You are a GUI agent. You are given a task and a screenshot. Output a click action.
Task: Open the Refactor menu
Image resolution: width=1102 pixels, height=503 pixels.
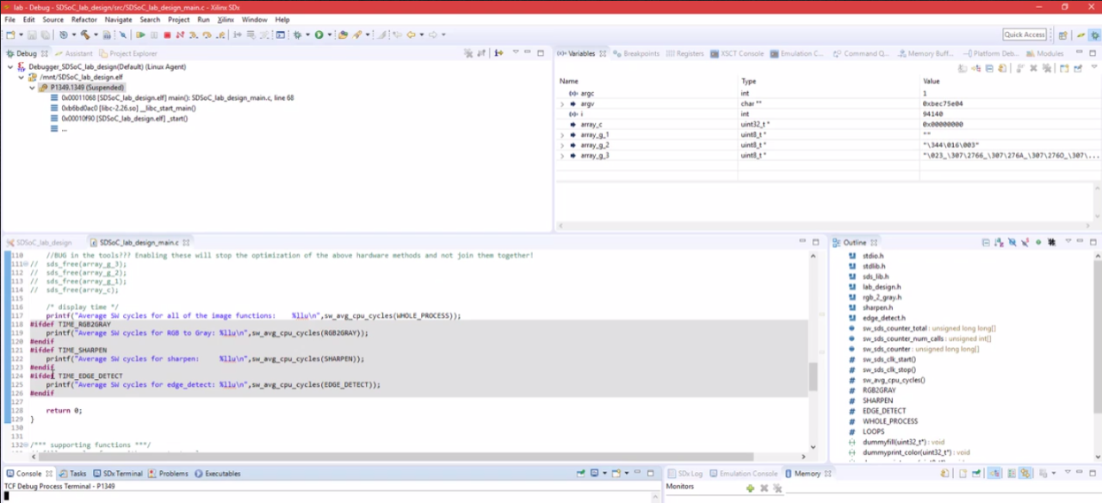pos(84,19)
